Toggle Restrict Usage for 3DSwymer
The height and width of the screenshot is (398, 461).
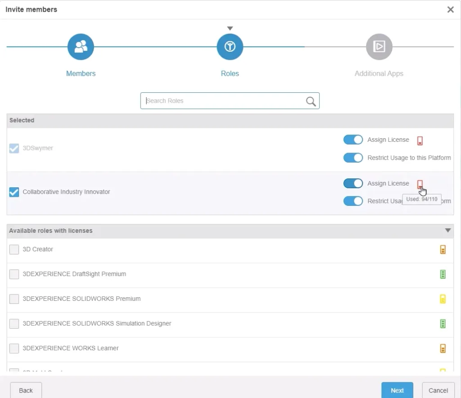[353, 158]
